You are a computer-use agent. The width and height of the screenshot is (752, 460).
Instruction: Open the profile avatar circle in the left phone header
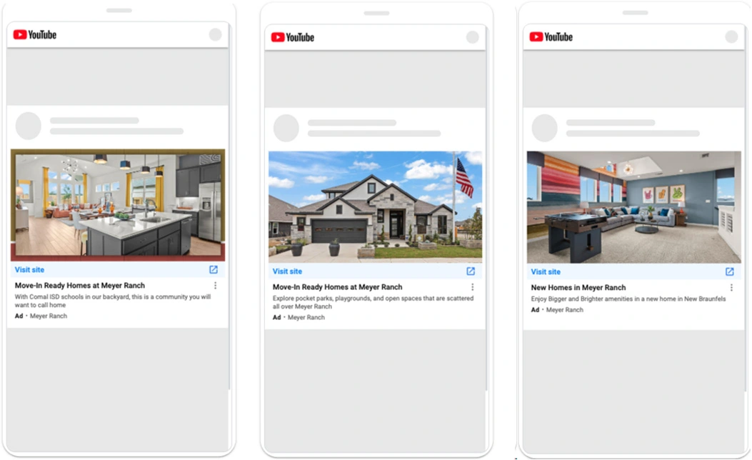click(216, 34)
